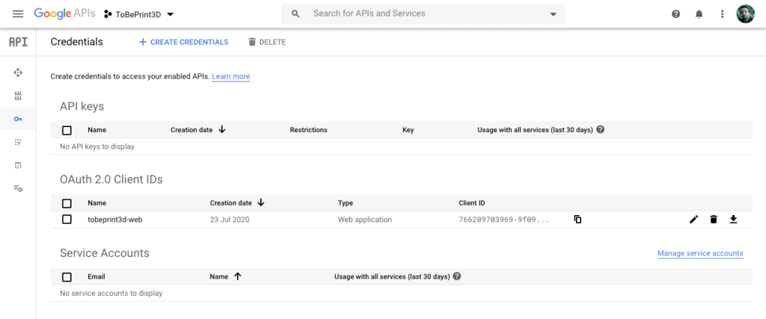Toggle the Service Accounts header checkbox
Screen dimensions: 766x319
point(67,276)
